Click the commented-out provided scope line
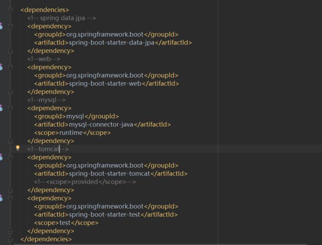 click(85, 182)
